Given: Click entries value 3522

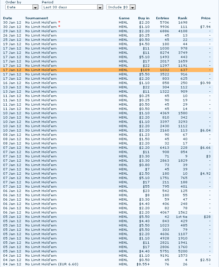Looking at the screenshot, I should [164, 74].
